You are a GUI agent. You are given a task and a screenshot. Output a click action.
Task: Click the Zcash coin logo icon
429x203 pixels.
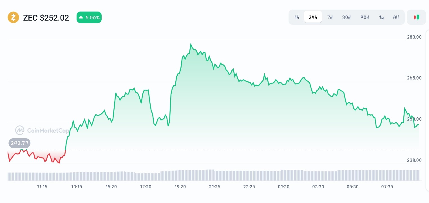13,17
